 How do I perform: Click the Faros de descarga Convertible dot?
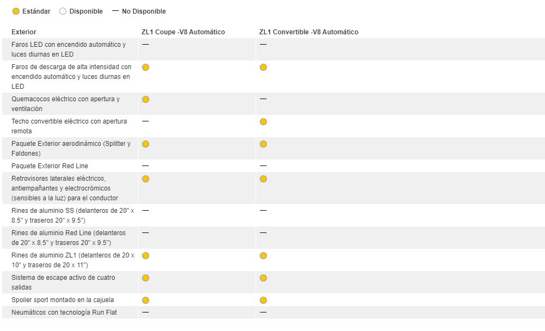(x=263, y=68)
